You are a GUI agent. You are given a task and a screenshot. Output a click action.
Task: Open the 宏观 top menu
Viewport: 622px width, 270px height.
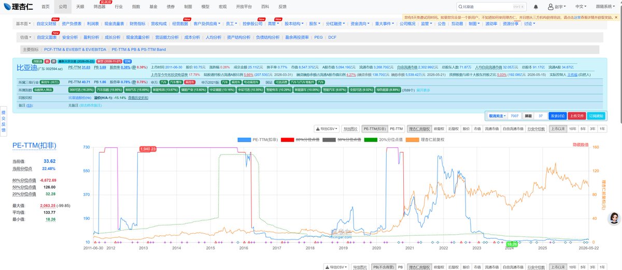223,7
